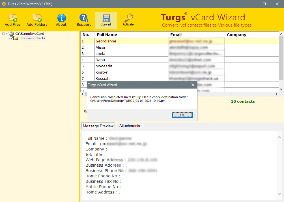Click the 'Home Phone No :' preview line
284x202 pixels.
click(103, 176)
